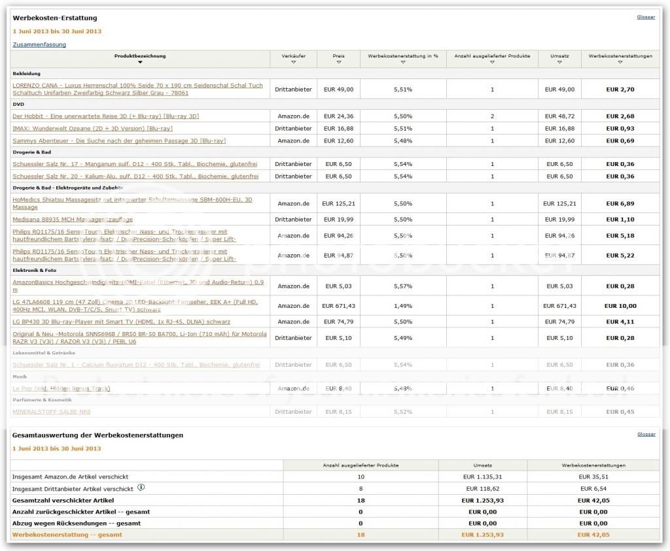670x551 pixels.
Task: Click sort arrow under Umsatz header
Action: click(x=559, y=62)
